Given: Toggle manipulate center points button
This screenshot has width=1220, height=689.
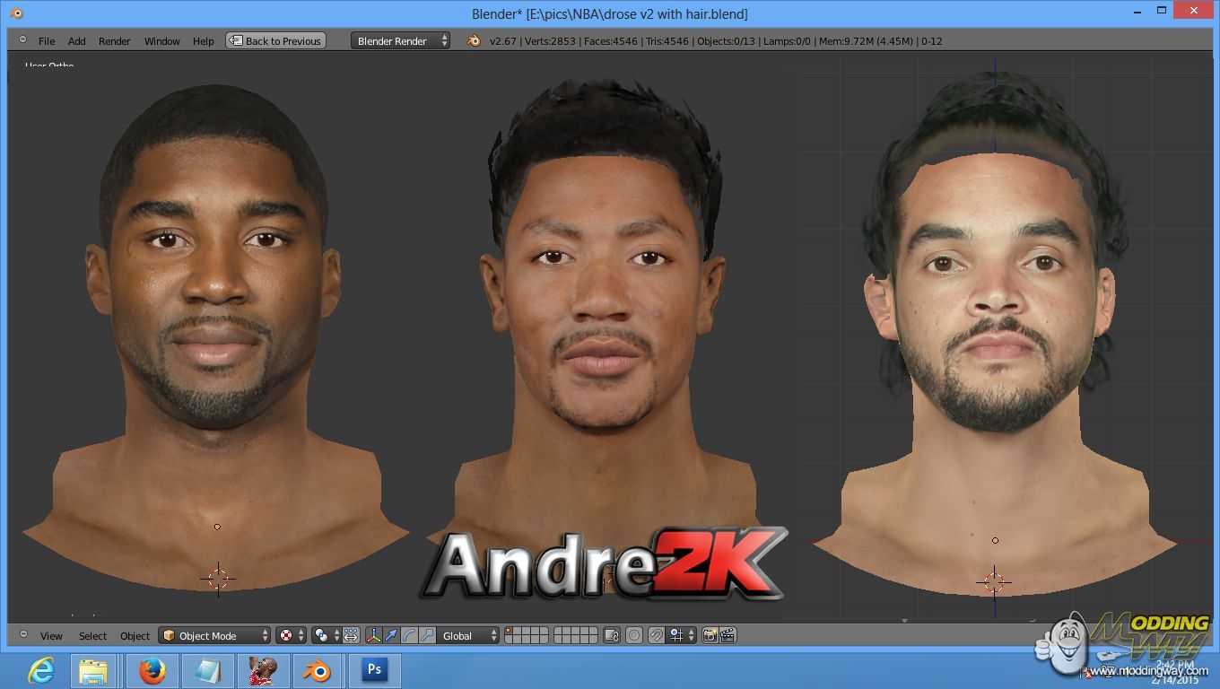Looking at the screenshot, I should [351, 635].
